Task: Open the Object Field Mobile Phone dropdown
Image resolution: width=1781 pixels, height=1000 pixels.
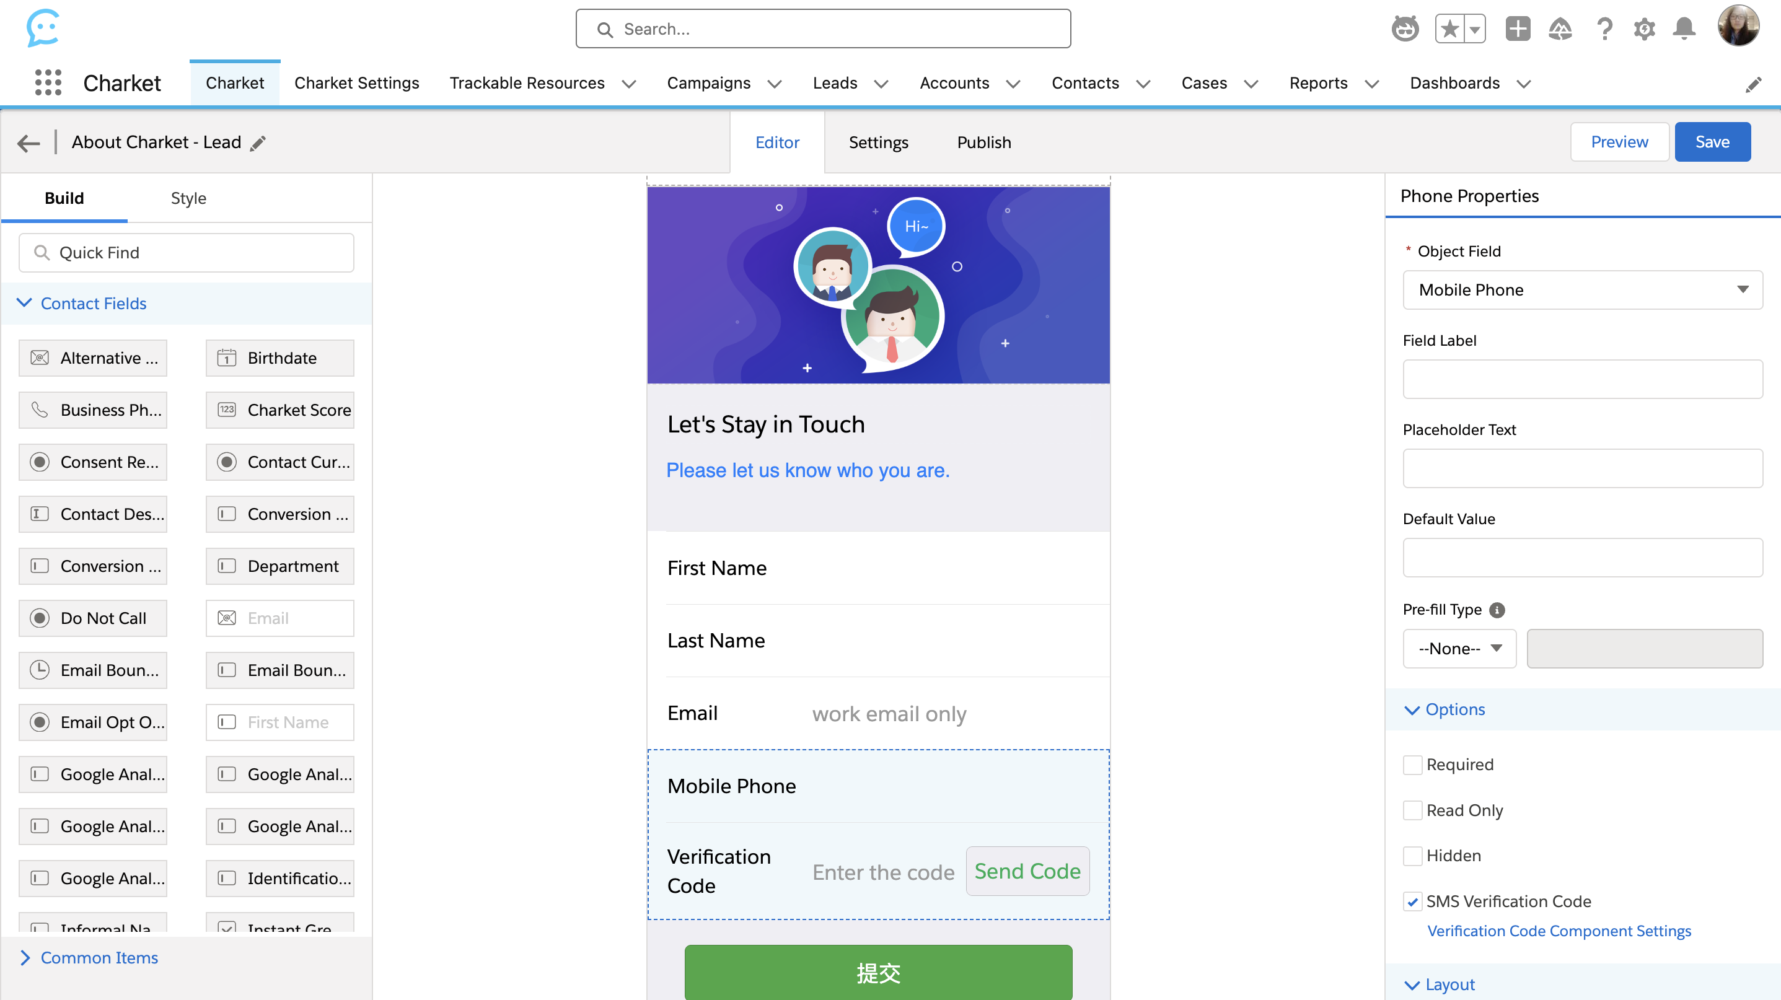Action: (x=1583, y=289)
